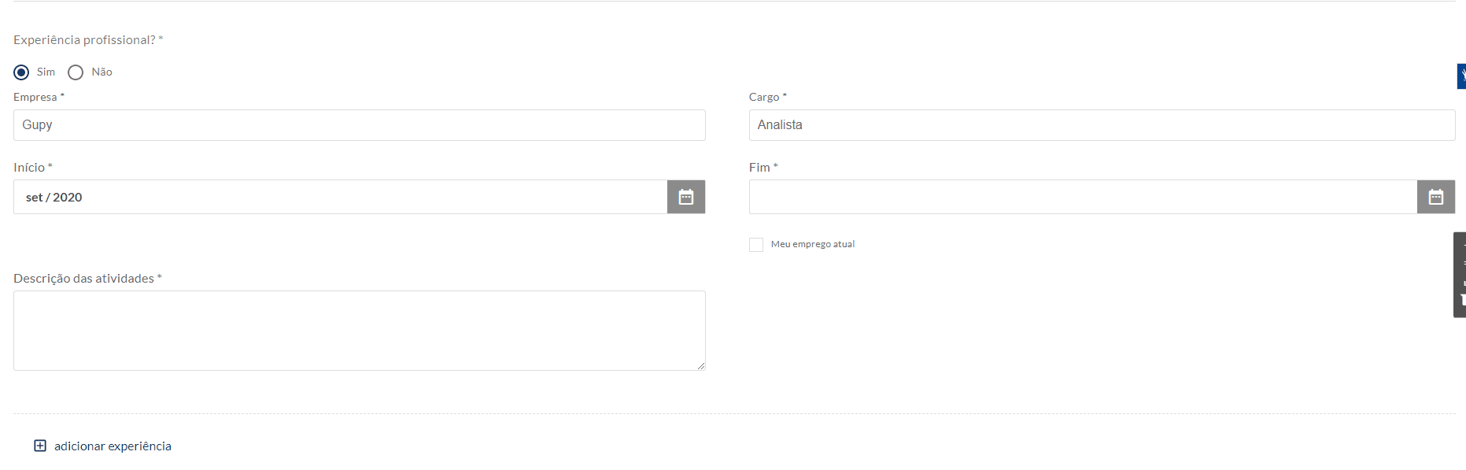This screenshot has height=470, width=1466.
Task: Click the Cargo field containing Analista
Action: tap(1101, 125)
